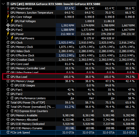Click the lightning icon of GPU Rail Voltages

(x=12, y=21)
